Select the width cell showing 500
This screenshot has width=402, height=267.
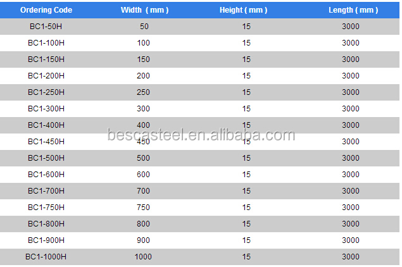[143, 158]
